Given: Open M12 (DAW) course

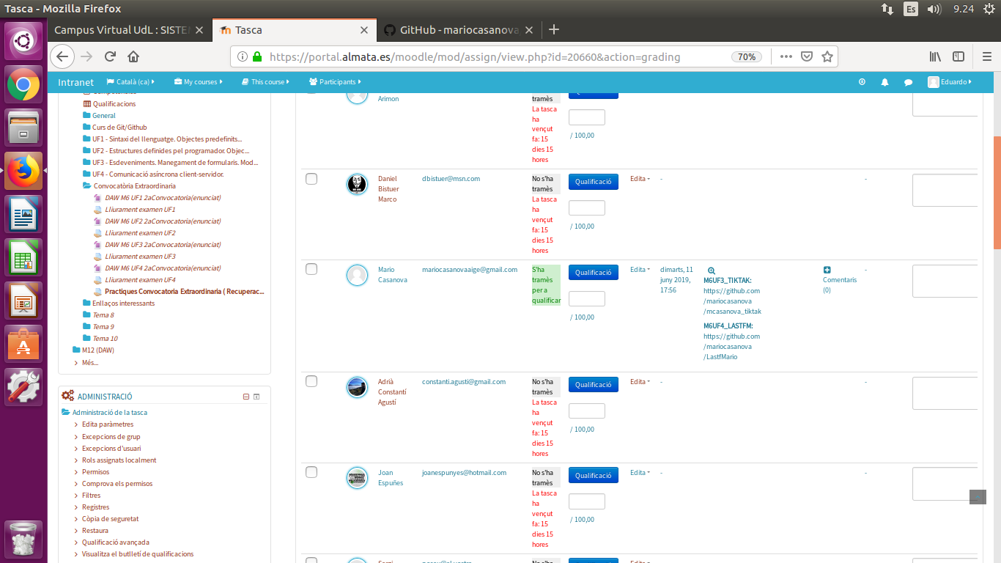Looking at the screenshot, I should [98, 350].
